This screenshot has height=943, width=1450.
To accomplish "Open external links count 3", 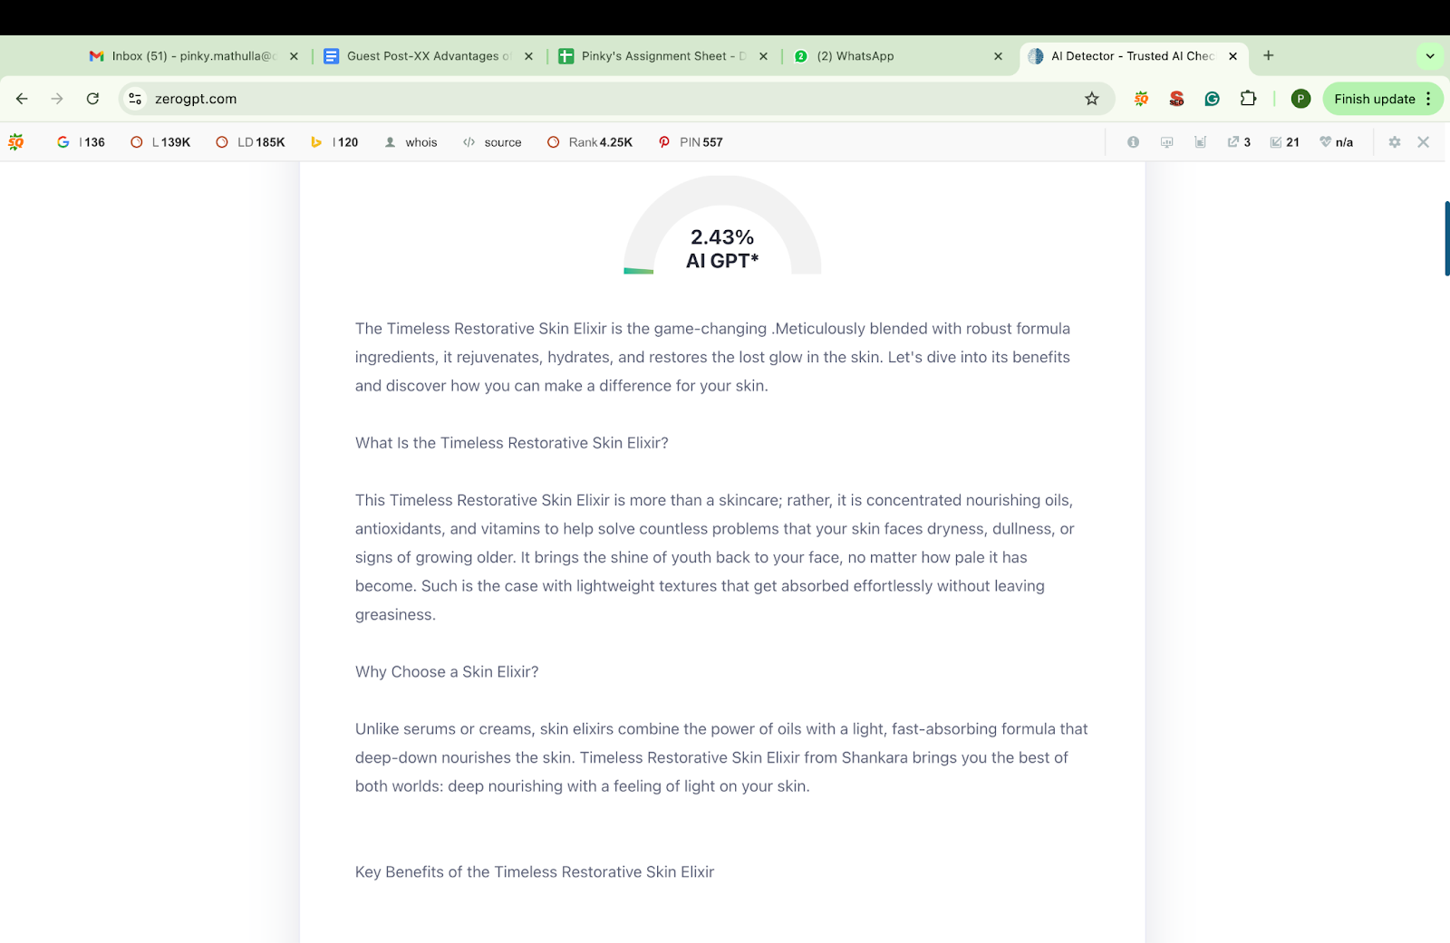I will click(1239, 142).
